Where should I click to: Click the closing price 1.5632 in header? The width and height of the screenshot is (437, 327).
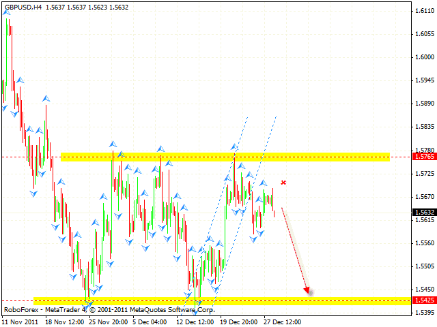click(119, 7)
